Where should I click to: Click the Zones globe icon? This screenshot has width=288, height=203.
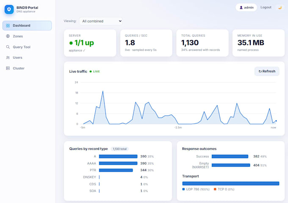[x=8, y=36]
